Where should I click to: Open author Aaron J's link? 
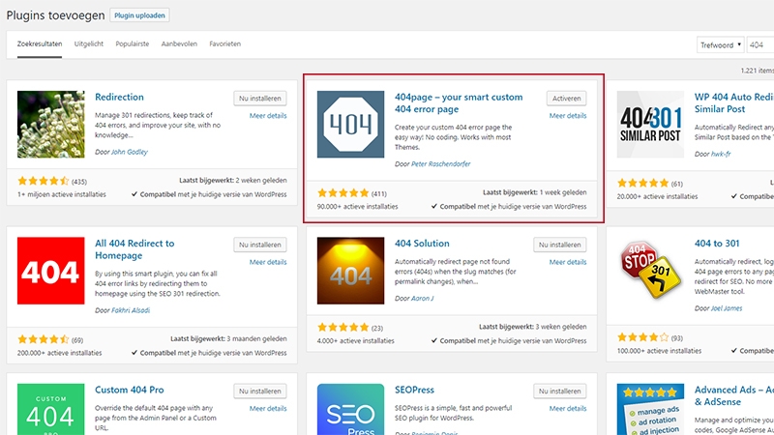pos(423,299)
